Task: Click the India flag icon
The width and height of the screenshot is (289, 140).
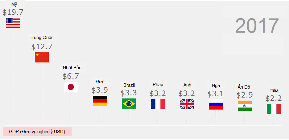Action: 245,106
